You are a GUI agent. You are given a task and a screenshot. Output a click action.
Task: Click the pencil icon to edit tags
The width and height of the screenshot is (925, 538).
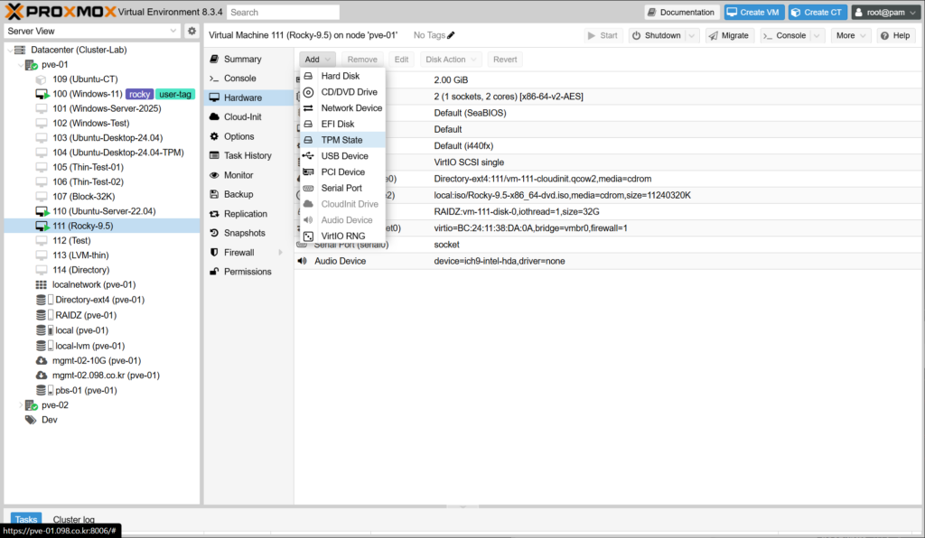452,35
